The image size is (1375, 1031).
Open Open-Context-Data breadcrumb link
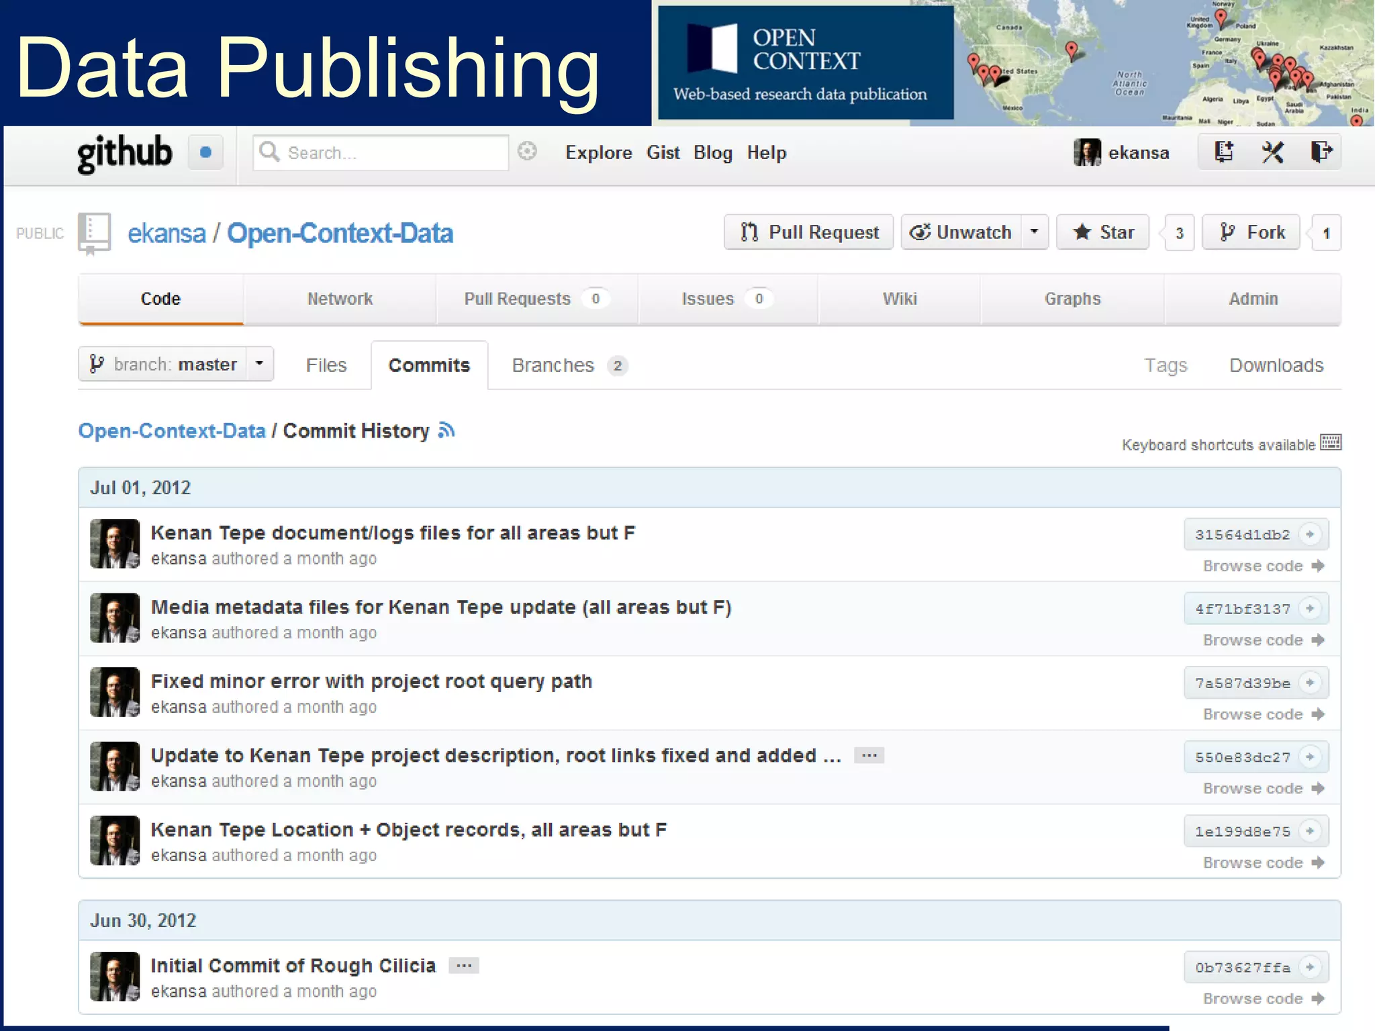coord(172,430)
